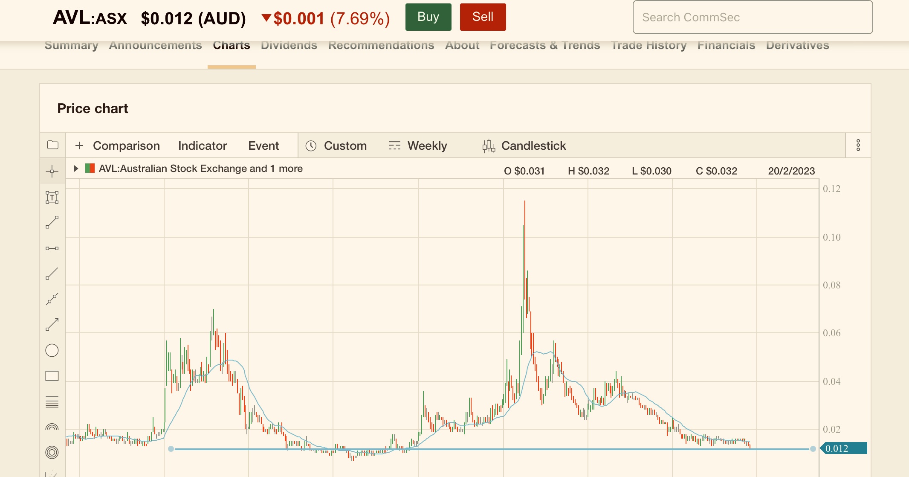Click the right handle of horizontal support line
The image size is (909, 477).
[x=813, y=449]
